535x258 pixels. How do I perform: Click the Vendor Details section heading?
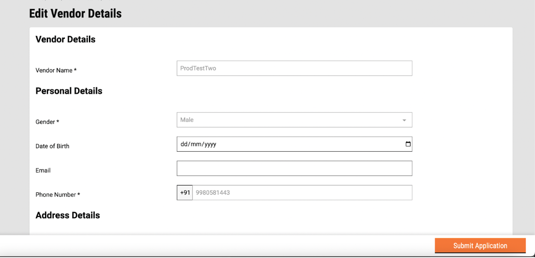[65, 39]
